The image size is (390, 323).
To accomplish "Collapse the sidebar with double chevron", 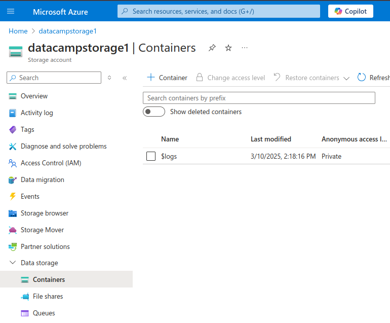I will point(125,78).
